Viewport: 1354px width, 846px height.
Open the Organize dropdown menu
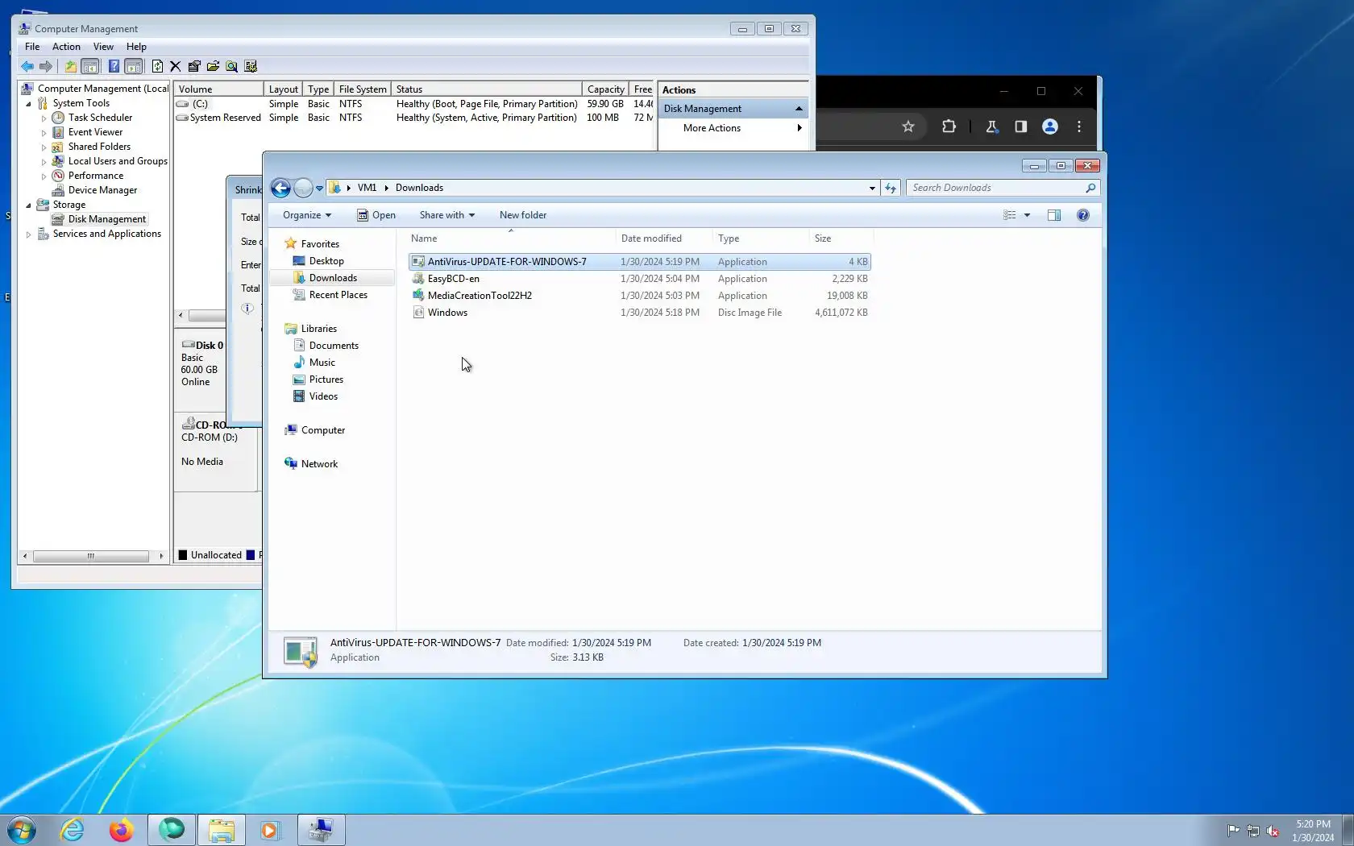[307, 215]
